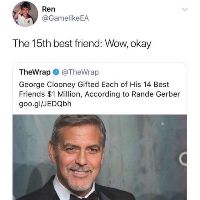Screen dimensions: 200x200
Task: Open the @GamelikeEA handle link
Action: 65,18
